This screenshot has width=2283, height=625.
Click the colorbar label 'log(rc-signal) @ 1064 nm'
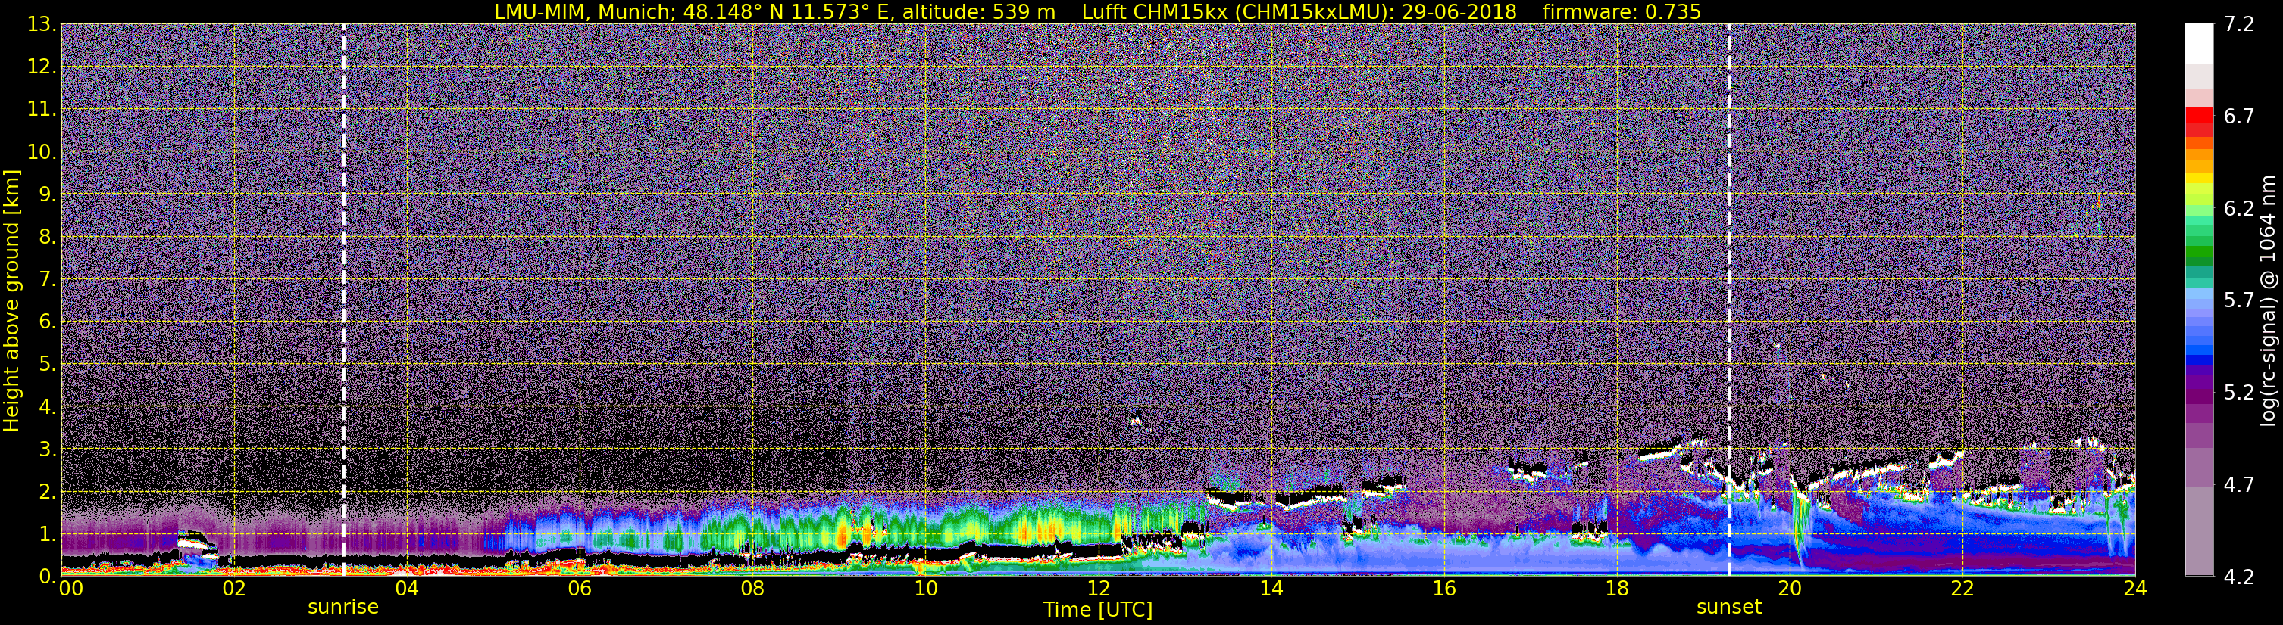(2266, 301)
